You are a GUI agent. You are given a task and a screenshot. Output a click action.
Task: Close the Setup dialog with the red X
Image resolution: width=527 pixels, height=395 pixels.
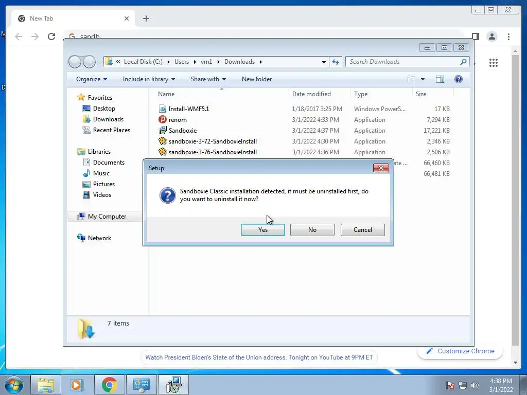(381, 168)
